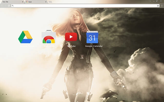Viewport: 164px width, 102px height.
Task: Bookmark this page with the star icon
Action: (x=158, y=6)
